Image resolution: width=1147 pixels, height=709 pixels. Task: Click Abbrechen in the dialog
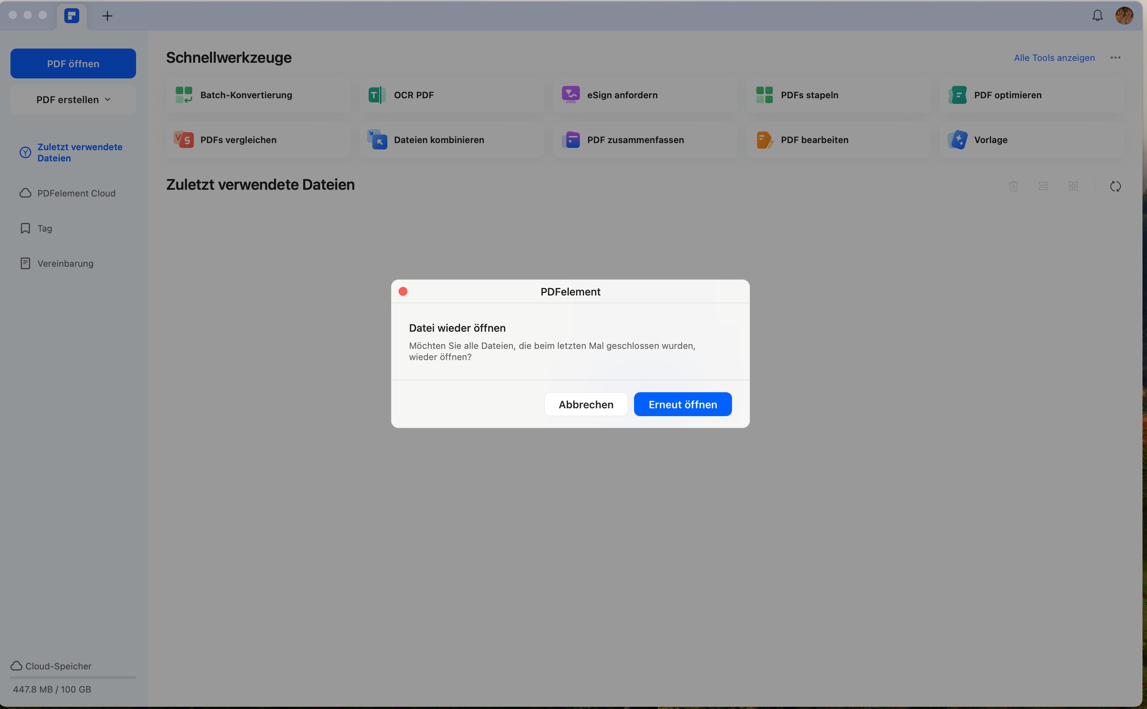[x=586, y=404]
